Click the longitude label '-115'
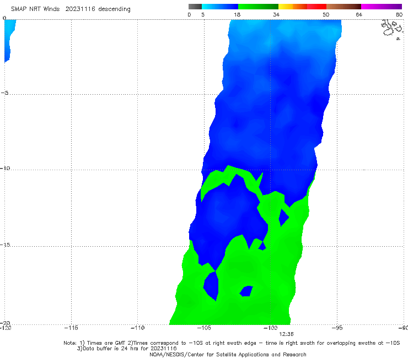 pyautogui.click(x=71, y=328)
